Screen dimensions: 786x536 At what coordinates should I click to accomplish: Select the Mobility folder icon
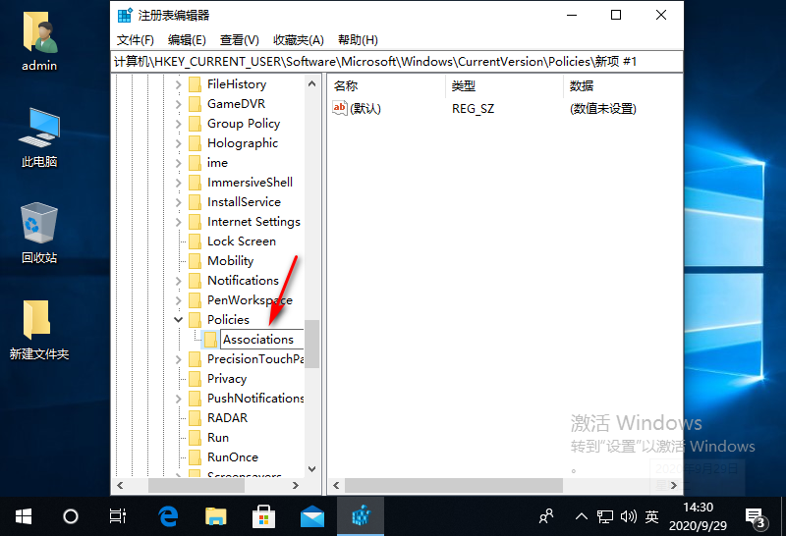pos(195,261)
